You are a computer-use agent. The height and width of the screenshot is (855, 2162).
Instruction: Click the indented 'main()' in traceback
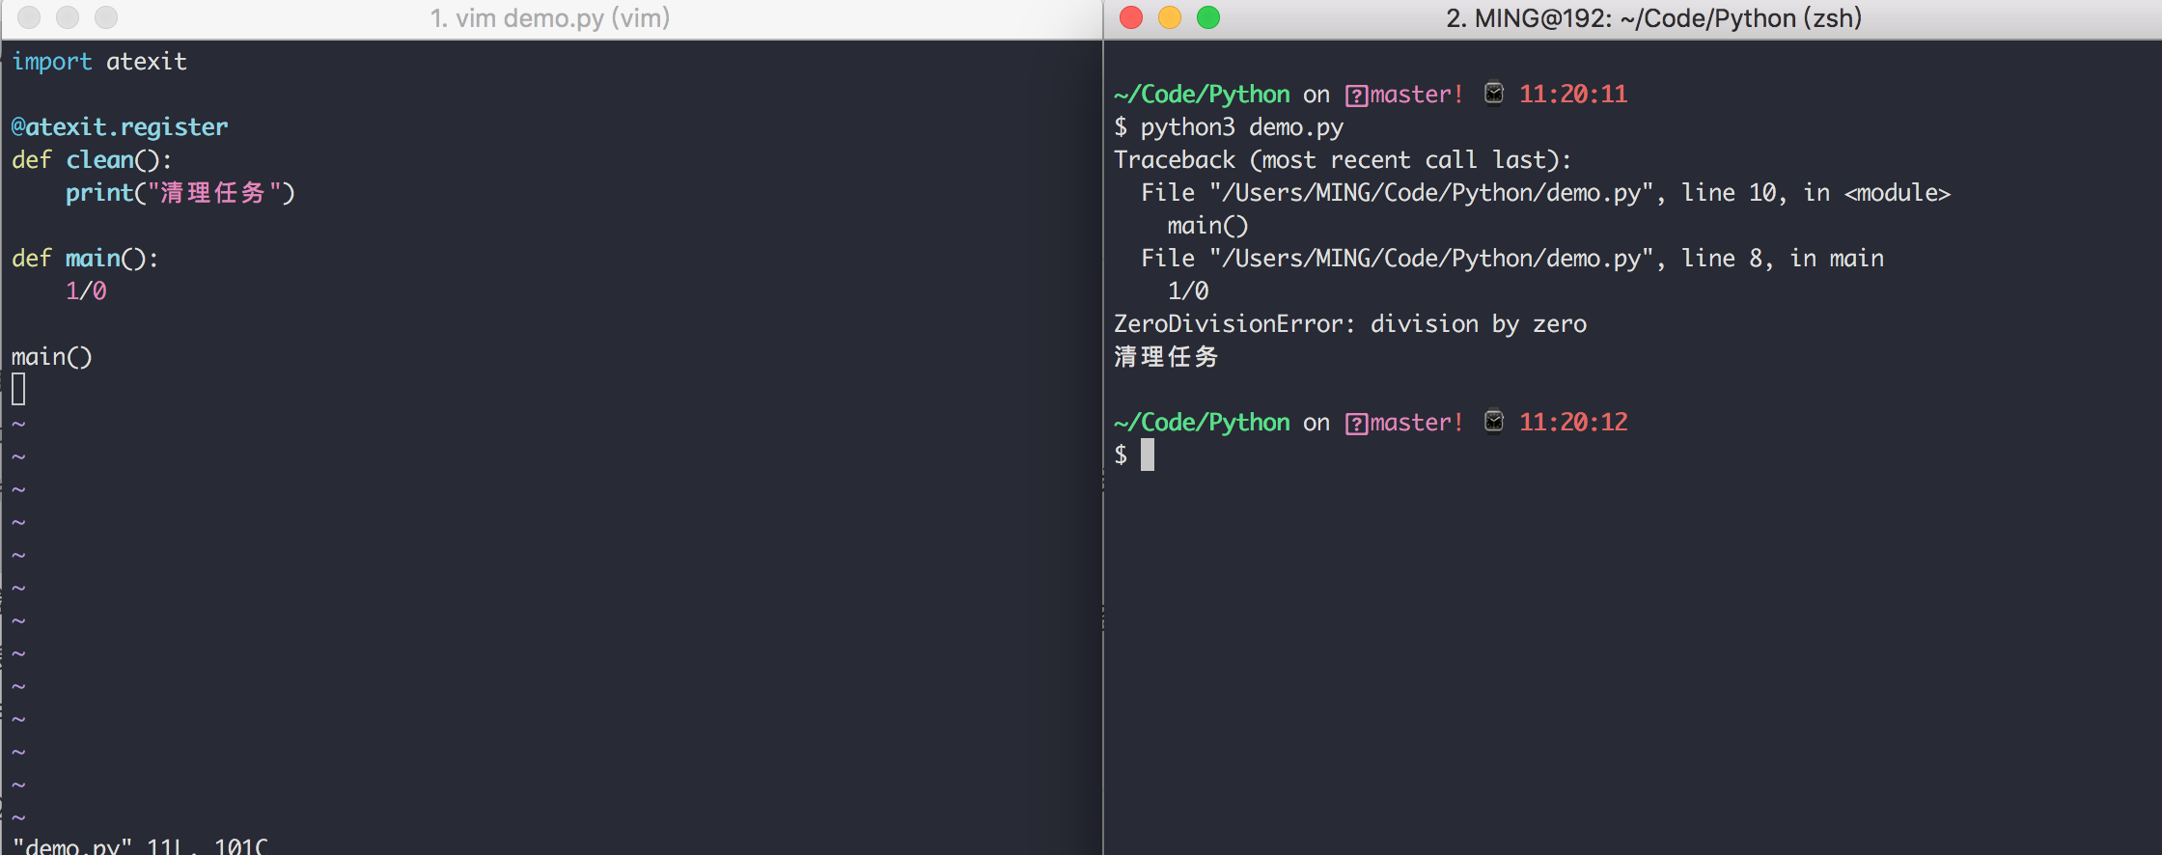click(1207, 226)
